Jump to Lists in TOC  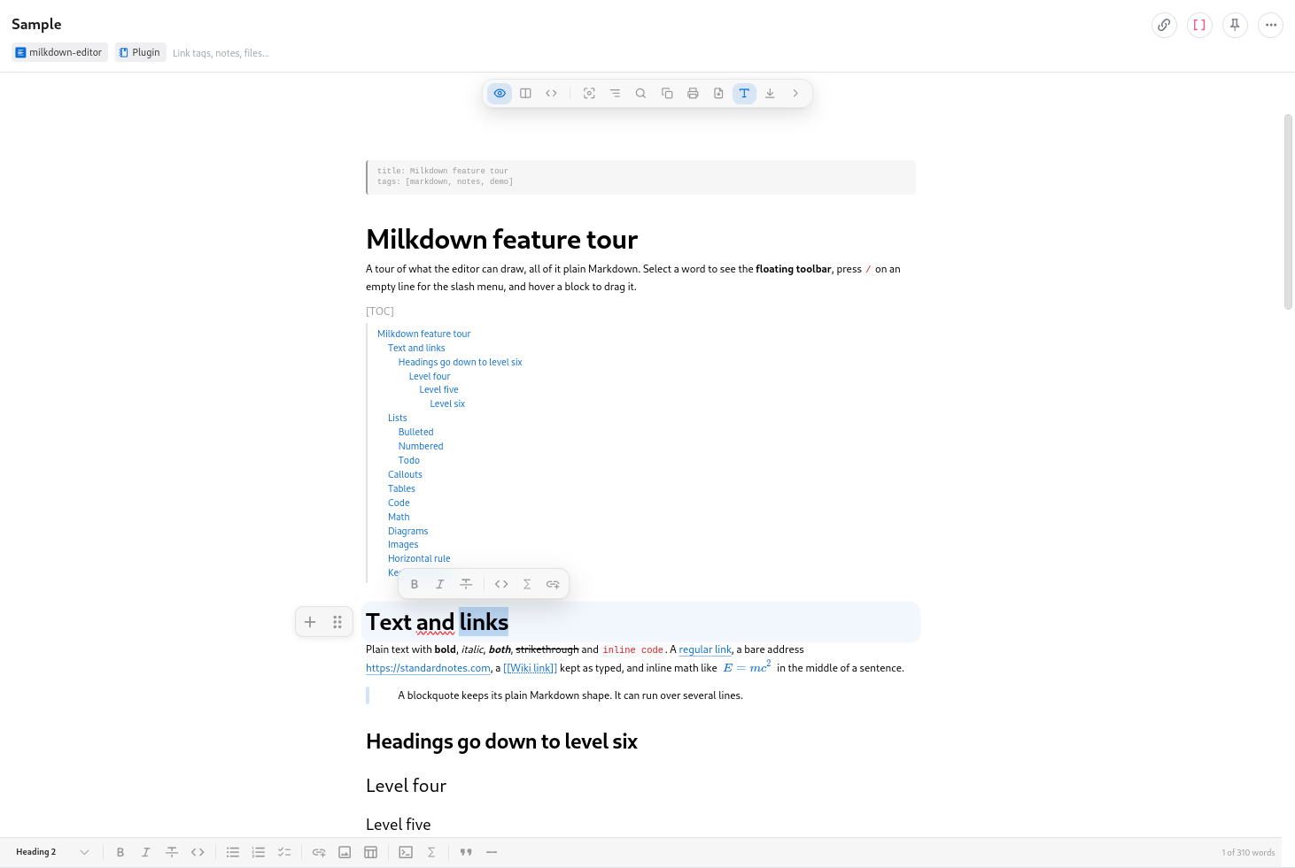click(x=398, y=418)
